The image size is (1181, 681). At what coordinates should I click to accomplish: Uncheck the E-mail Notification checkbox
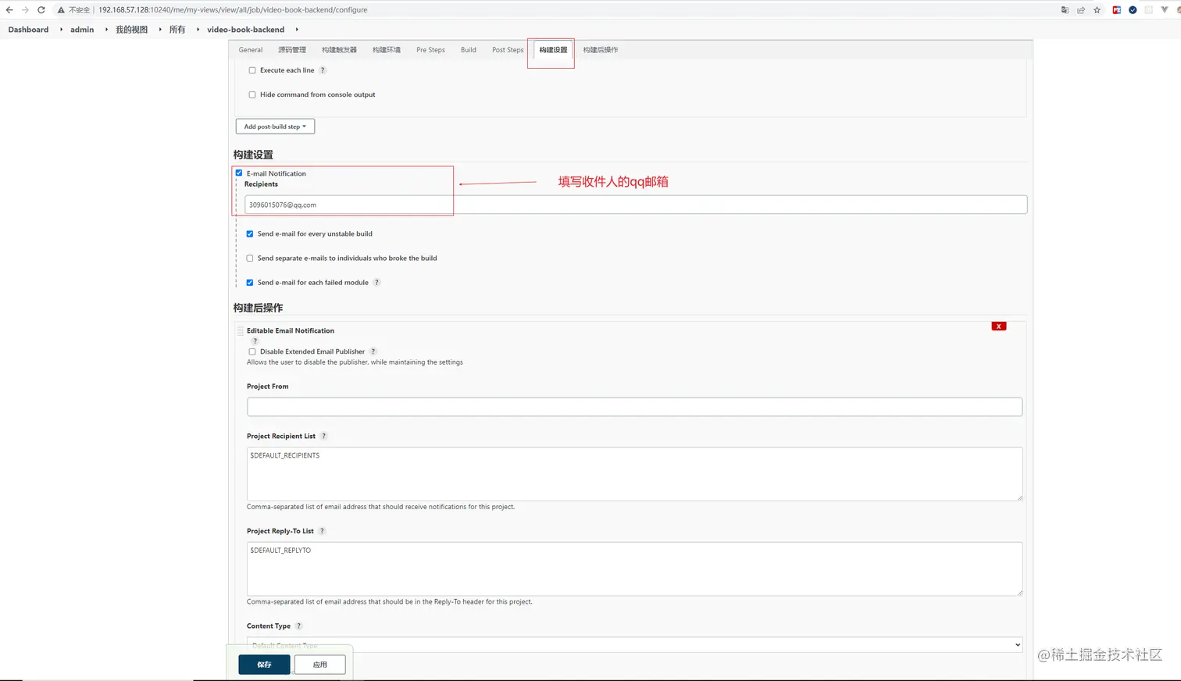click(x=239, y=173)
